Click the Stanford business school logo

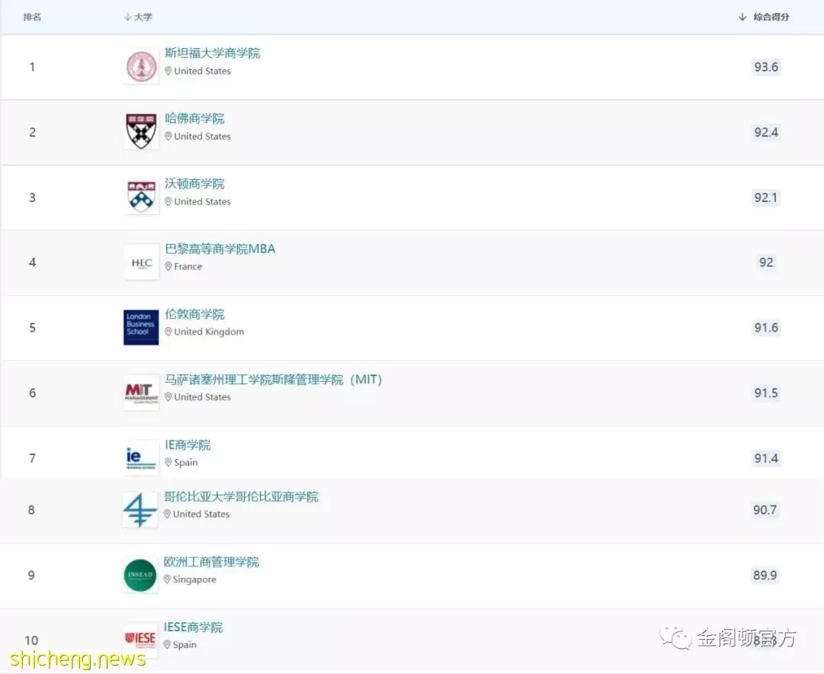[x=141, y=67]
